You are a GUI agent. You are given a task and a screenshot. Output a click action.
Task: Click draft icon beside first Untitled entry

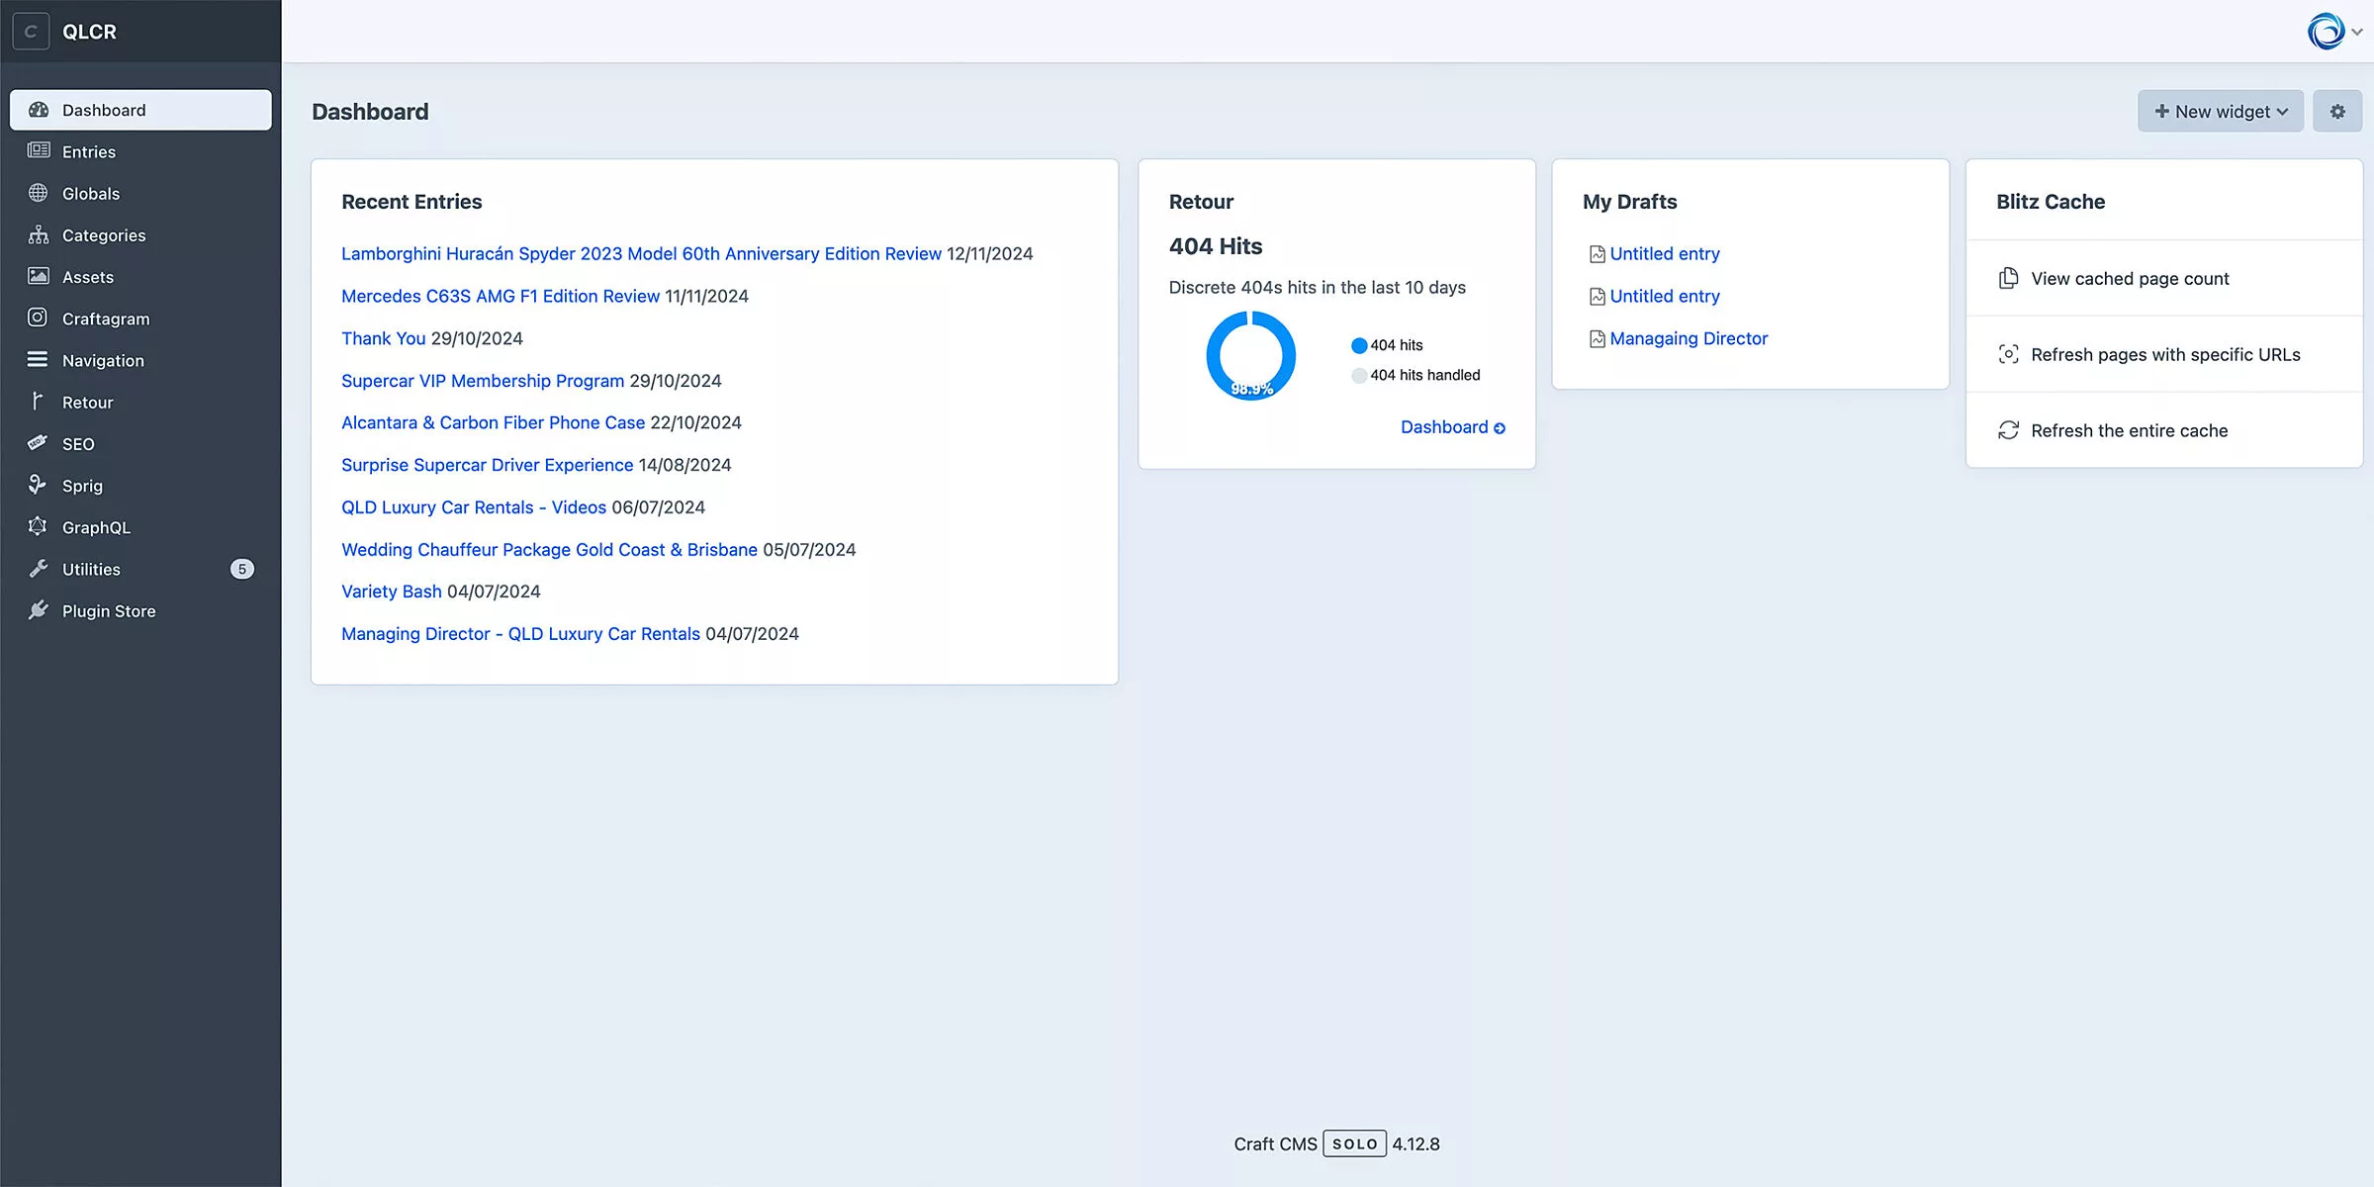click(1597, 254)
